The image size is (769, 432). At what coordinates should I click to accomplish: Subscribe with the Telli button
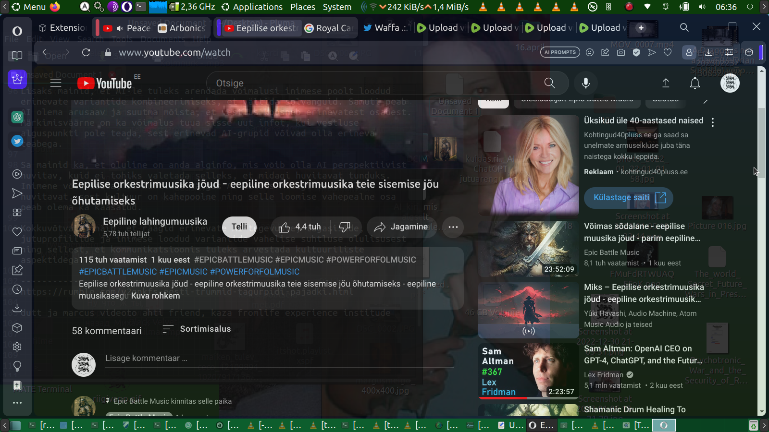coord(239,227)
